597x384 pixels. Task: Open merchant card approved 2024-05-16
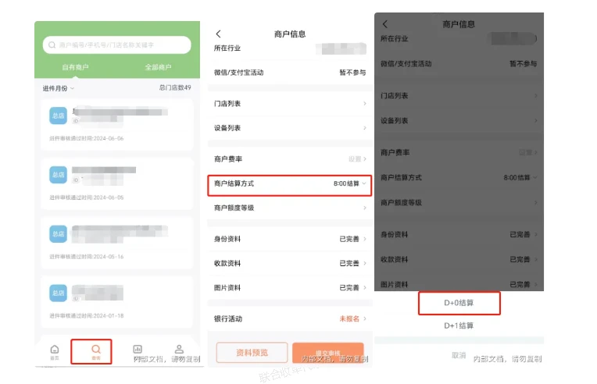tap(117, 243)
